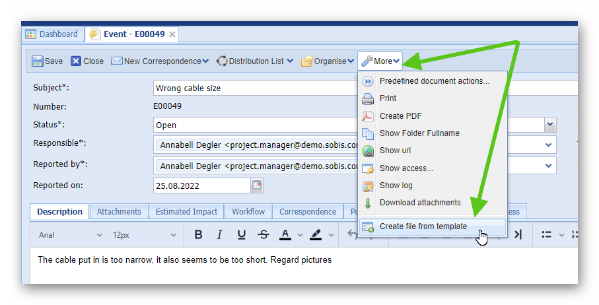599x305 pixels.
Task: Close the Event E00049 tab
Action: 172,34
